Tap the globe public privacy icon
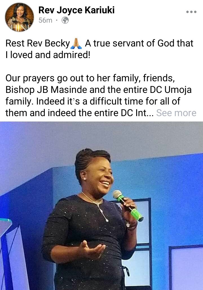Image resolution: width=203 pixels, height=290 pixels. point(65,20)
